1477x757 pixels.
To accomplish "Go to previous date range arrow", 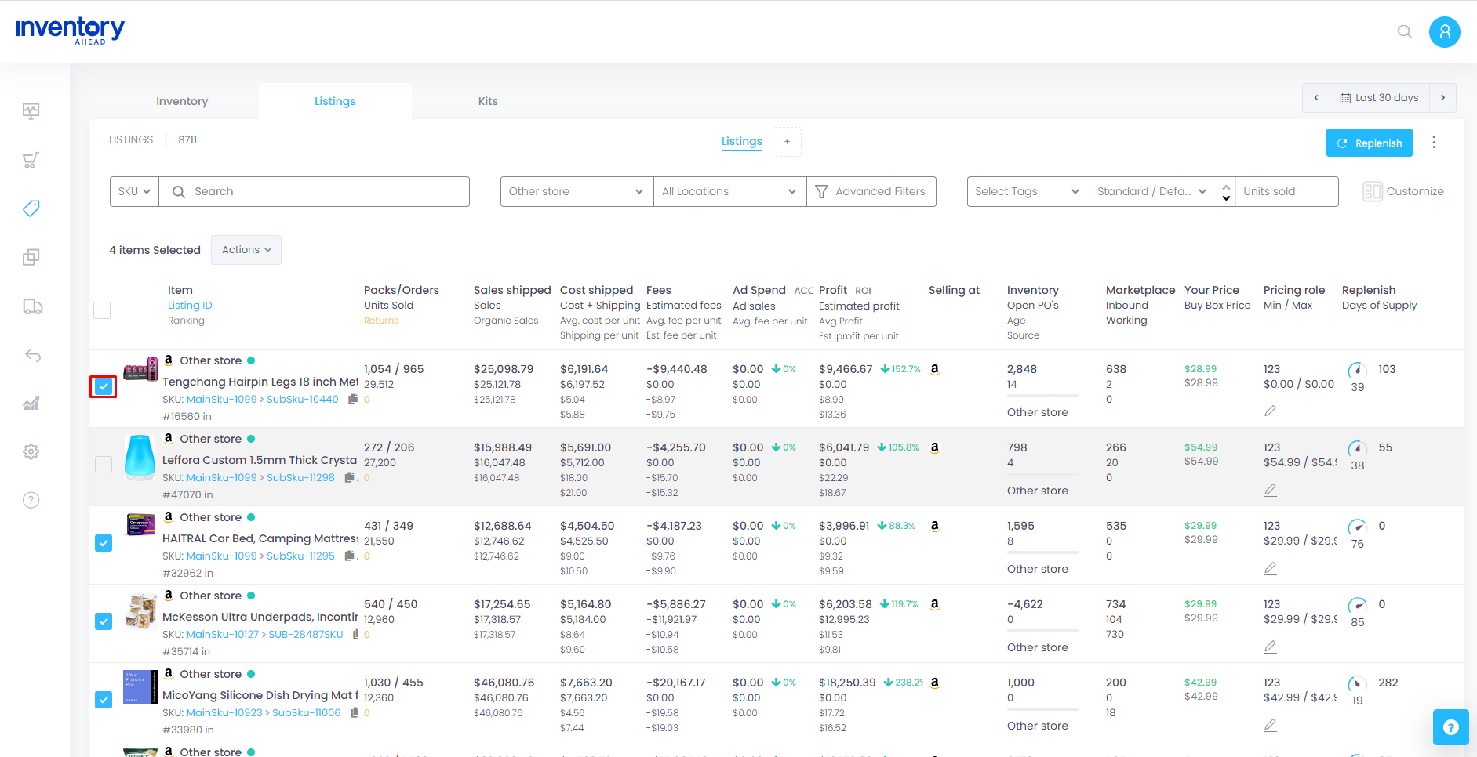I will click(1316, 98).
